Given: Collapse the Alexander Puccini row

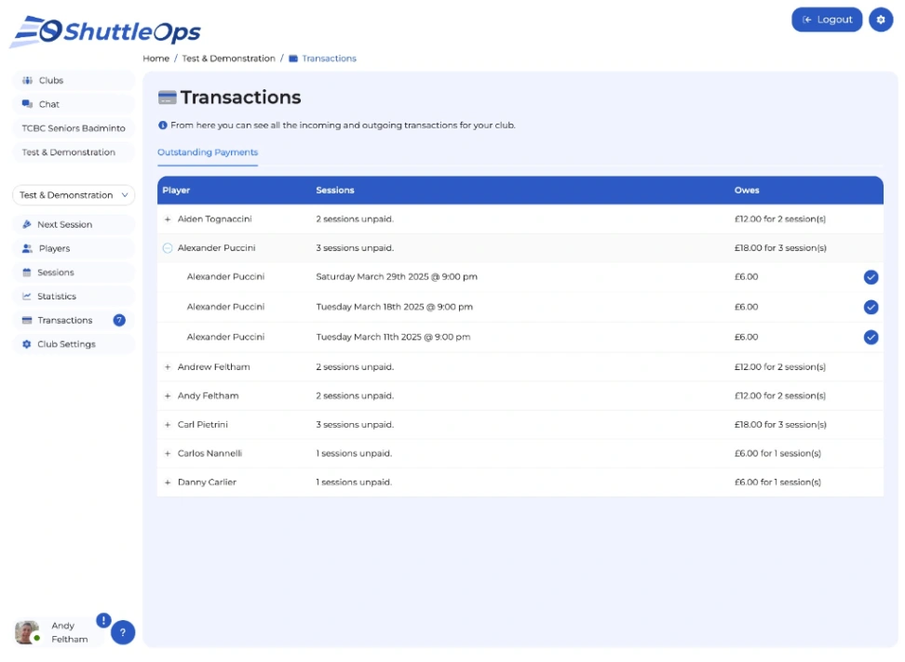Looking at the screenshot, I should pyautogui.click(x=168, y=248).
